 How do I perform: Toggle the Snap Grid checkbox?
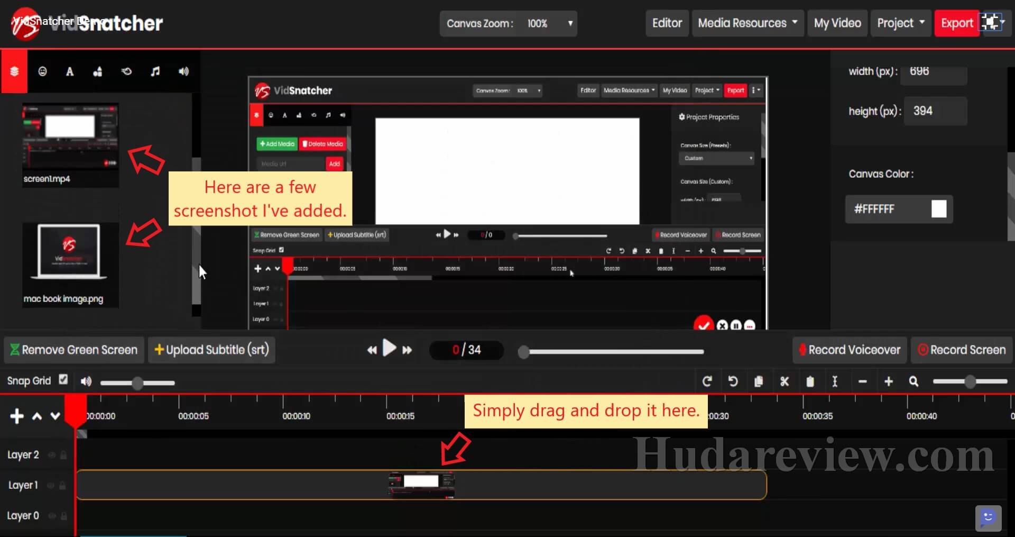63,379
